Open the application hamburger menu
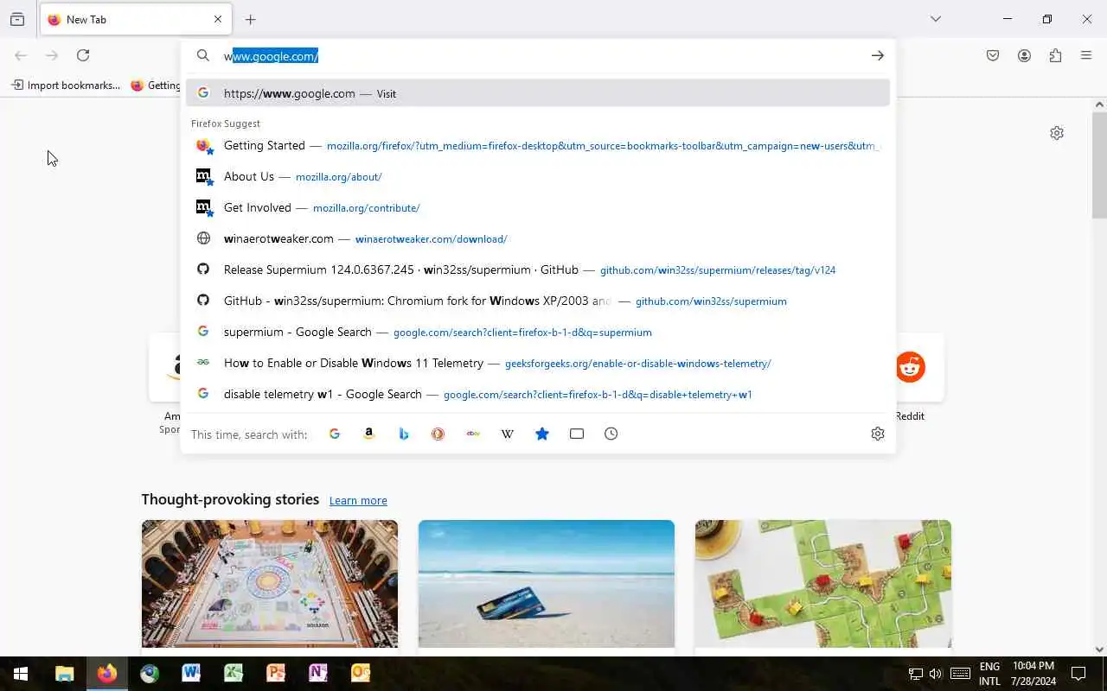The width and height of the screenshot is (1107, 691). (1086, 55)
